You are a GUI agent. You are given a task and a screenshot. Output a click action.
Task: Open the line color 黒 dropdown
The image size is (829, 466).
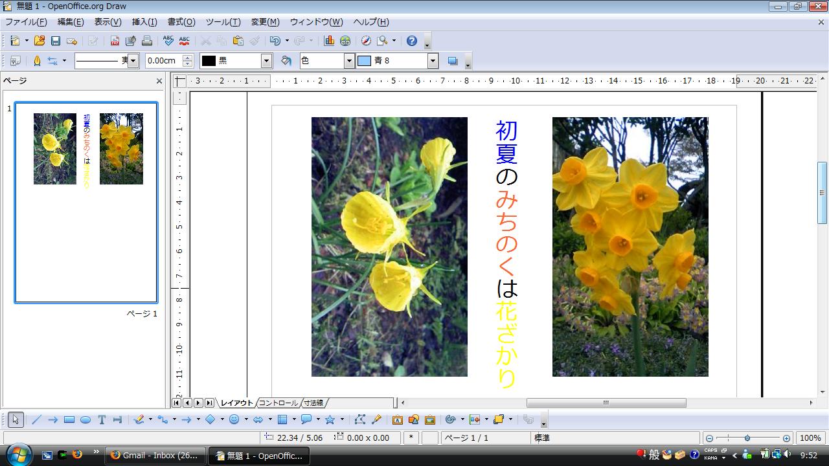pos(266,61)
